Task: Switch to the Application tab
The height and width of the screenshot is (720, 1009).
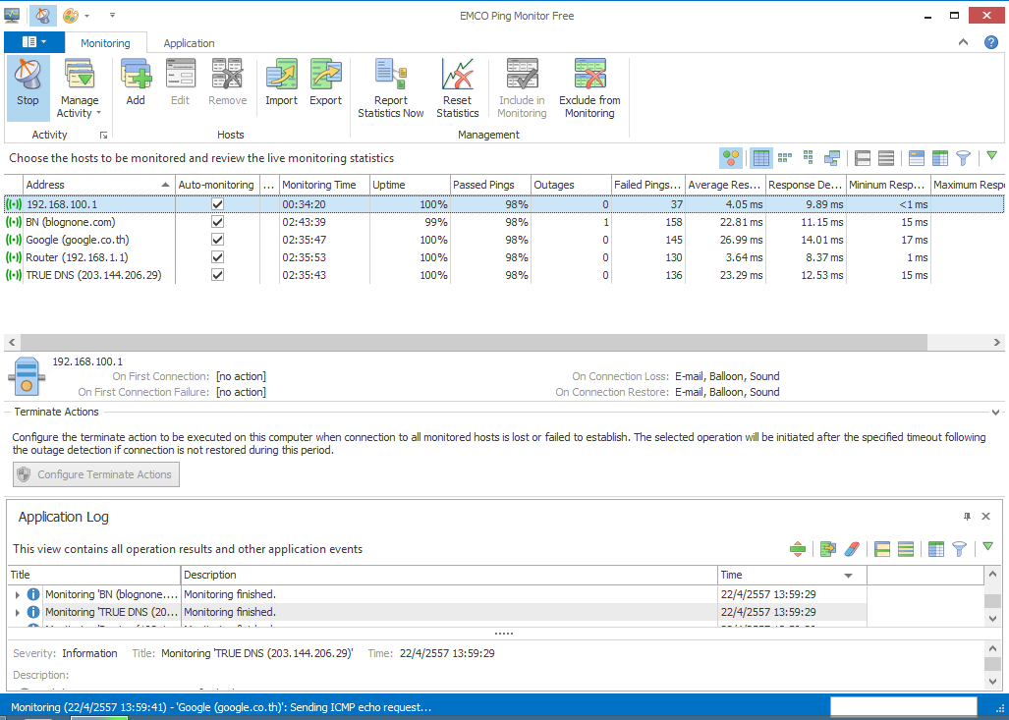Action: (x=189, y=43)
